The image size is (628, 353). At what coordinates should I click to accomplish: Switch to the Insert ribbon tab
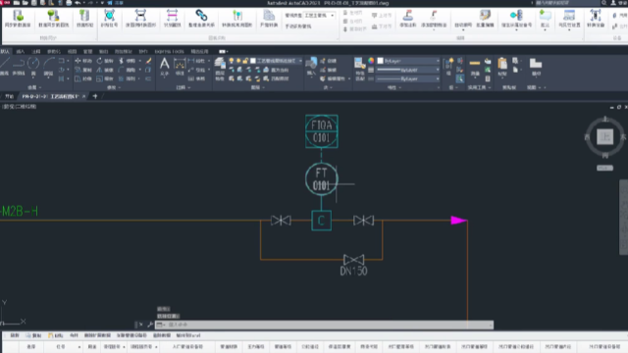click(20, 51)
